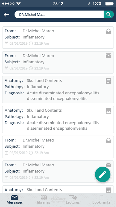Image resolution: width=116 pixels, height=207 pixels.
Task: Open first Skull and Contents diagnosis card
Action: click(58, 90)
